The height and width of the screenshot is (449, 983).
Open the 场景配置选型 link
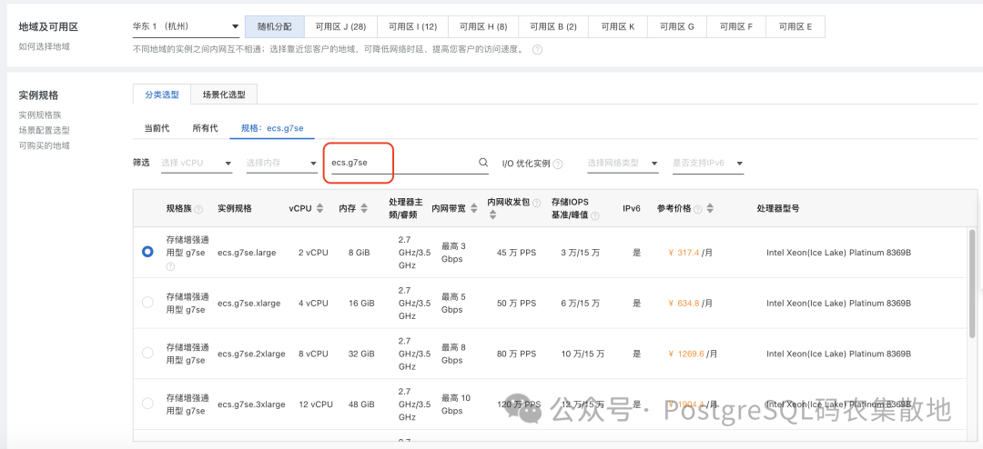point(44,130)
